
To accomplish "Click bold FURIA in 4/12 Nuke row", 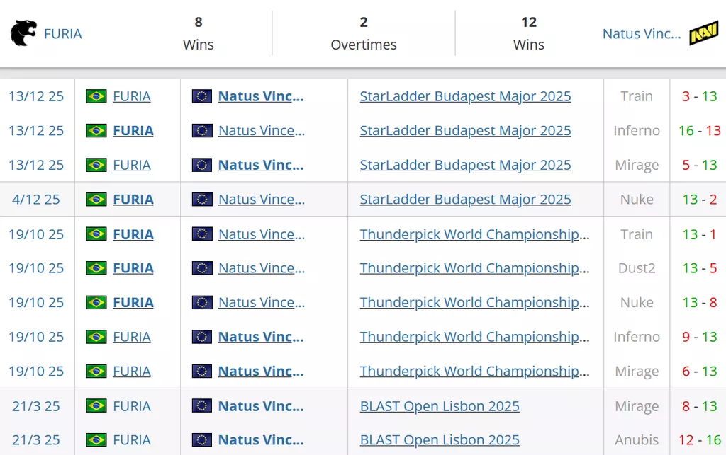I will point(133,200).
